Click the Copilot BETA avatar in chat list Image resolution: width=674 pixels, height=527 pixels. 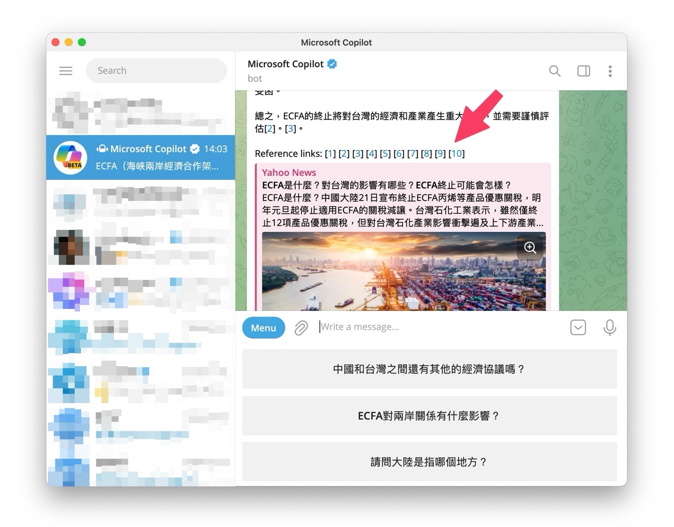(x=71, y=157)
